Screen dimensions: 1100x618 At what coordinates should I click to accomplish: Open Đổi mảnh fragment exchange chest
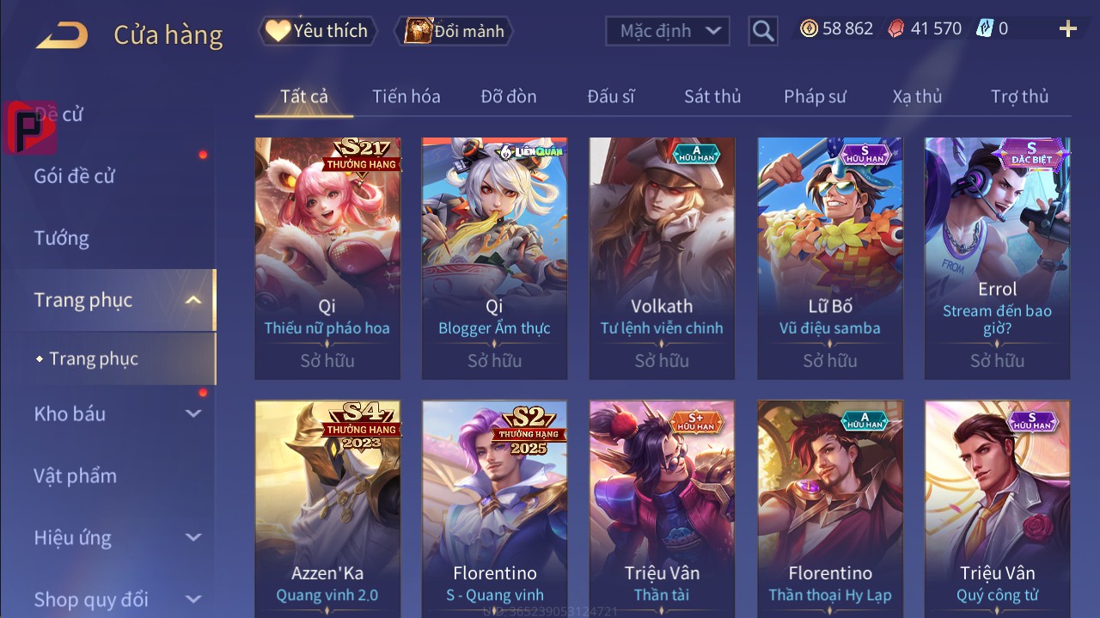click(454, 31)
